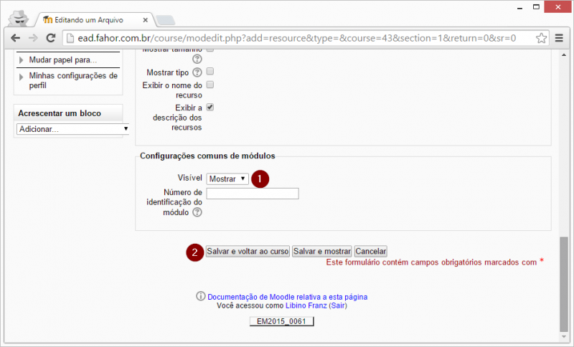Open the Adicionar... block dropdown
The width and height of the screenshot is (574, 347).
click(x=73, y=129)
